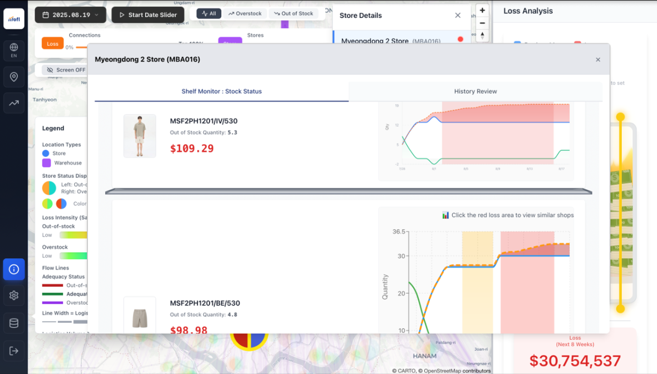Filter by Overstock

pos(244,13)
